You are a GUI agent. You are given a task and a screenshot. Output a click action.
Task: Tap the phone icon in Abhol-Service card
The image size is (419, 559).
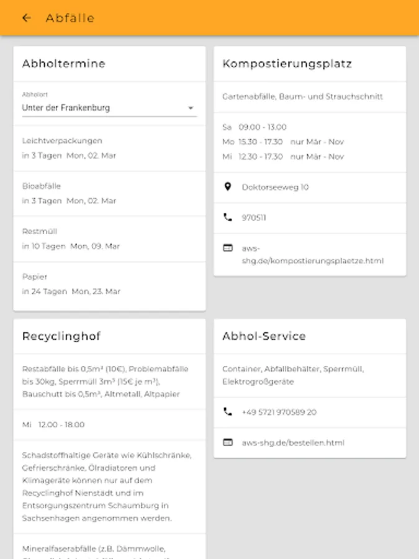[x=228, y=412]
